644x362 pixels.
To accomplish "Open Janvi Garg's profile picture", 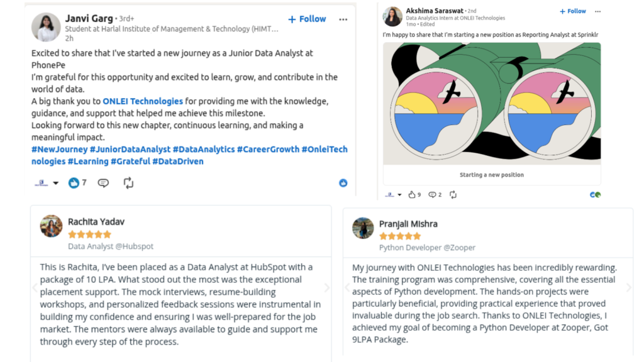I will pyautogui.click(x=46, y=27).
